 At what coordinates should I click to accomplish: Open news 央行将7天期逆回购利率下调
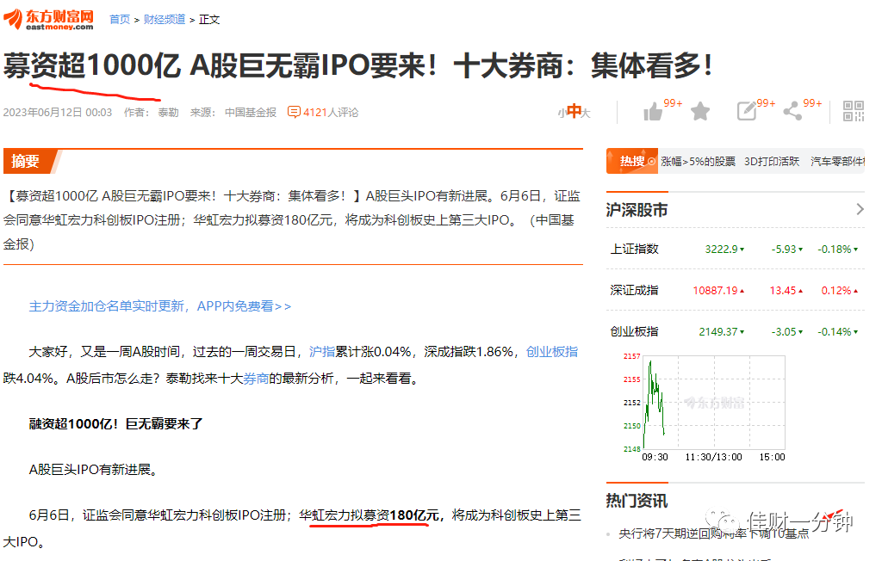(x=713, y=533)
